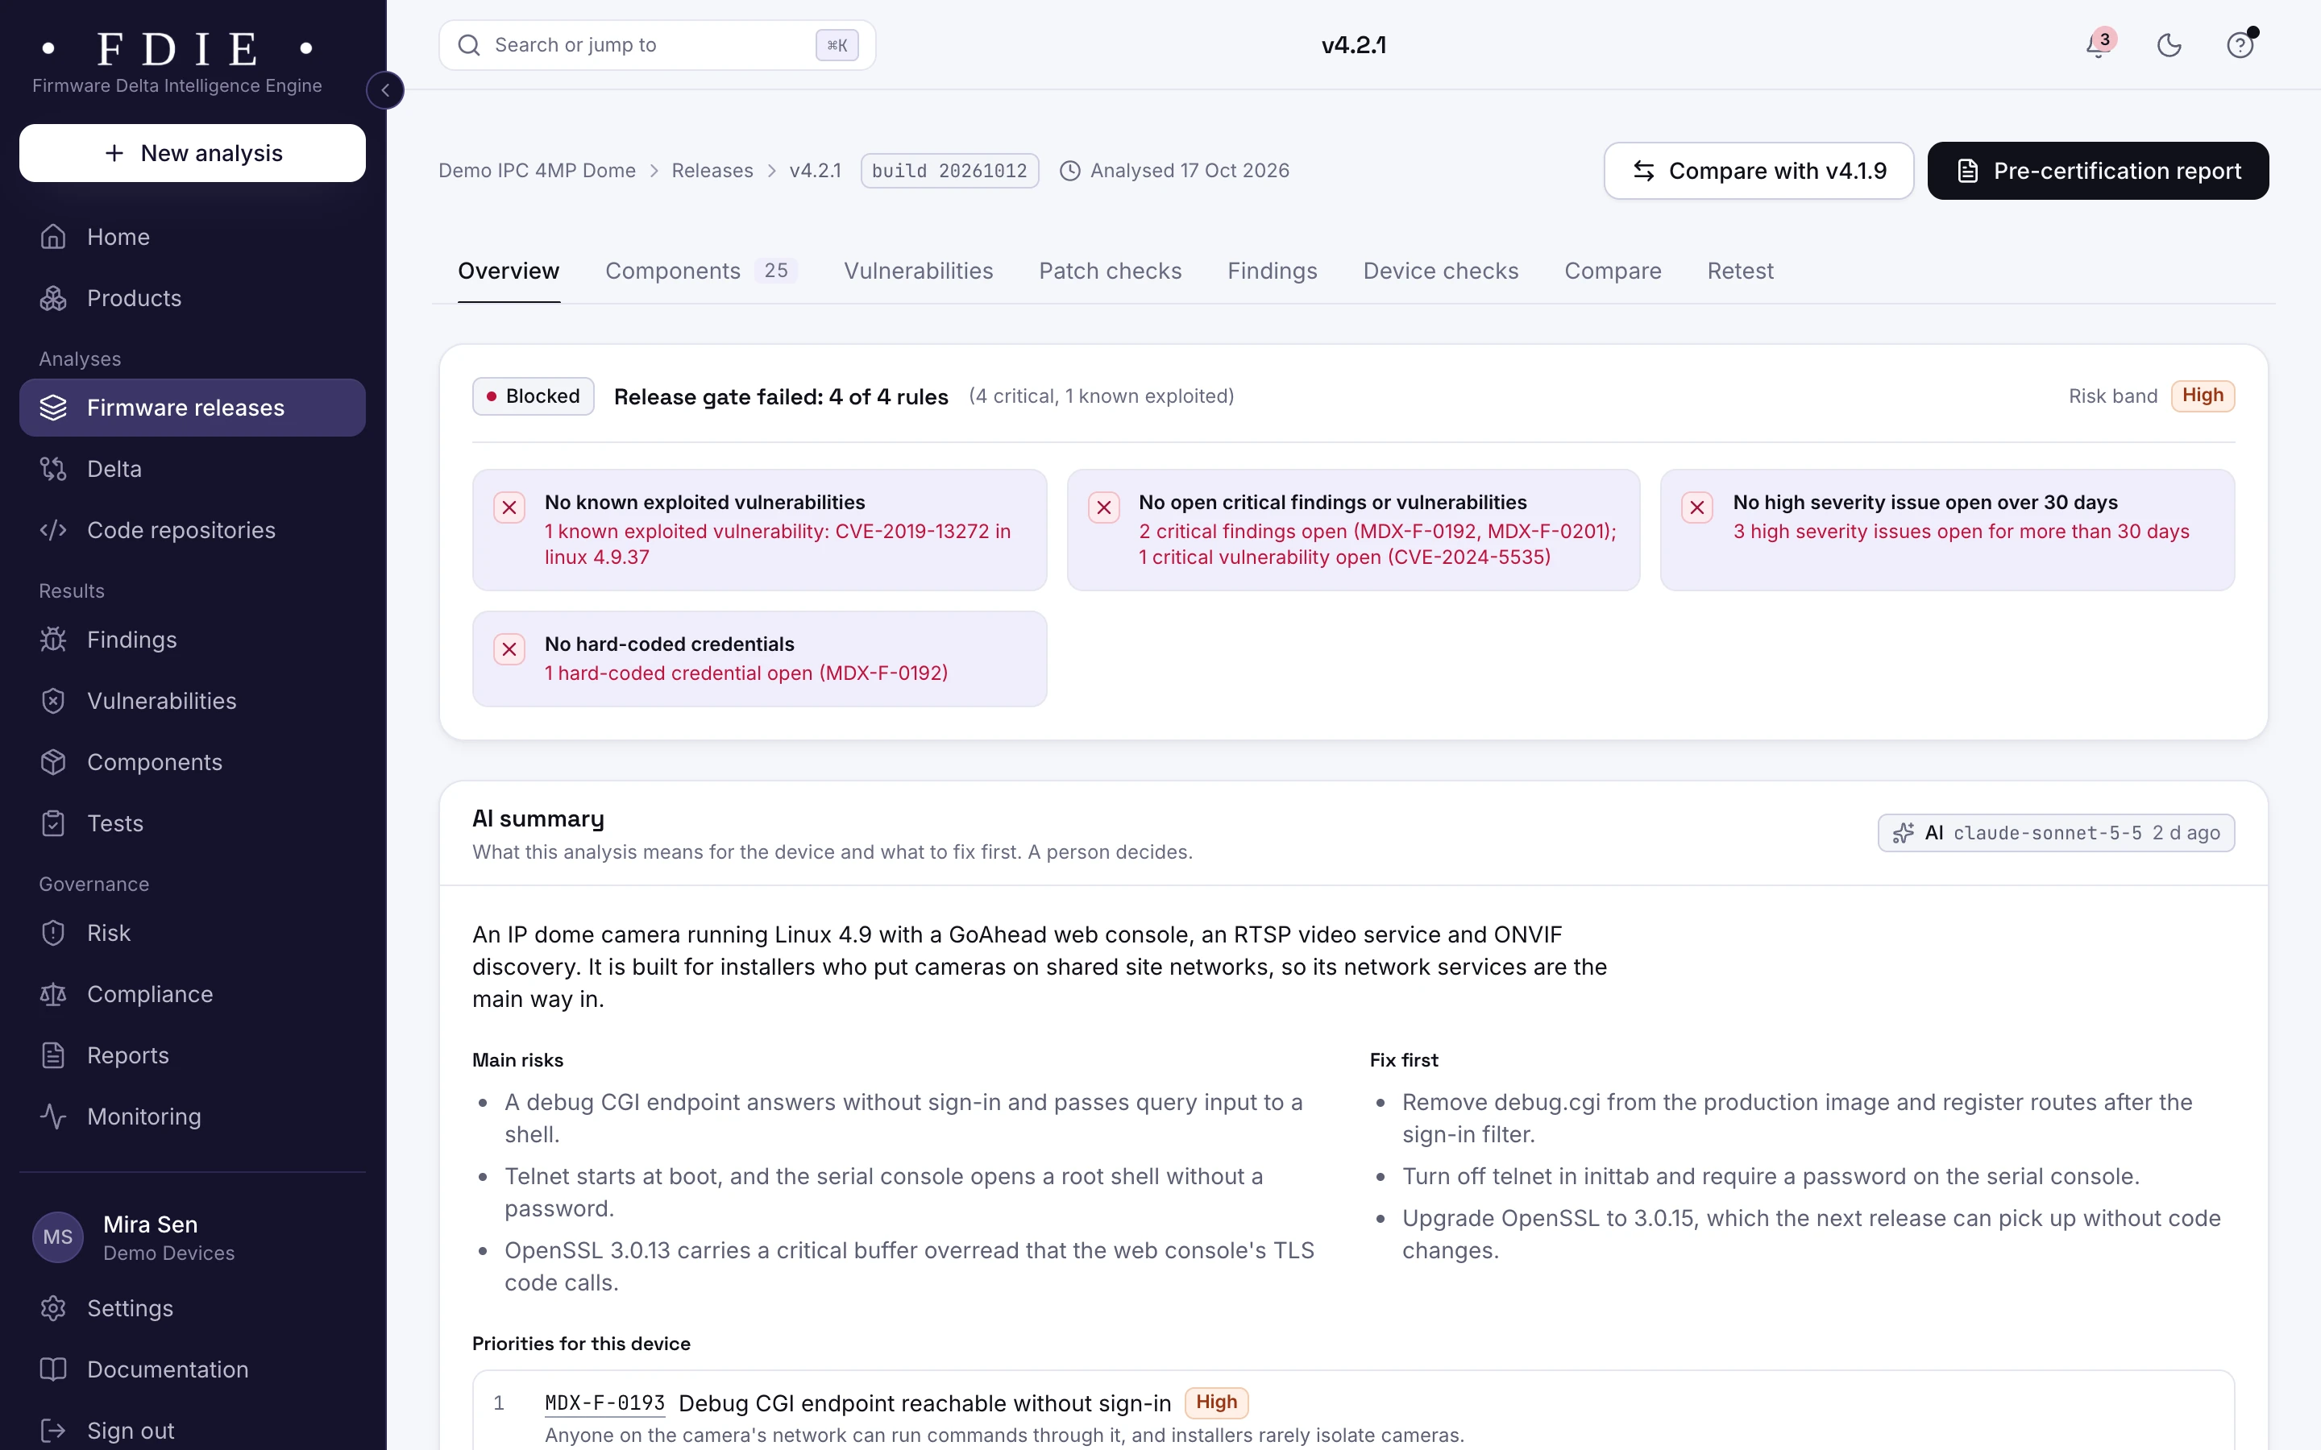
Task: Open the Compare tab
Action: (x=1613, y=271)
